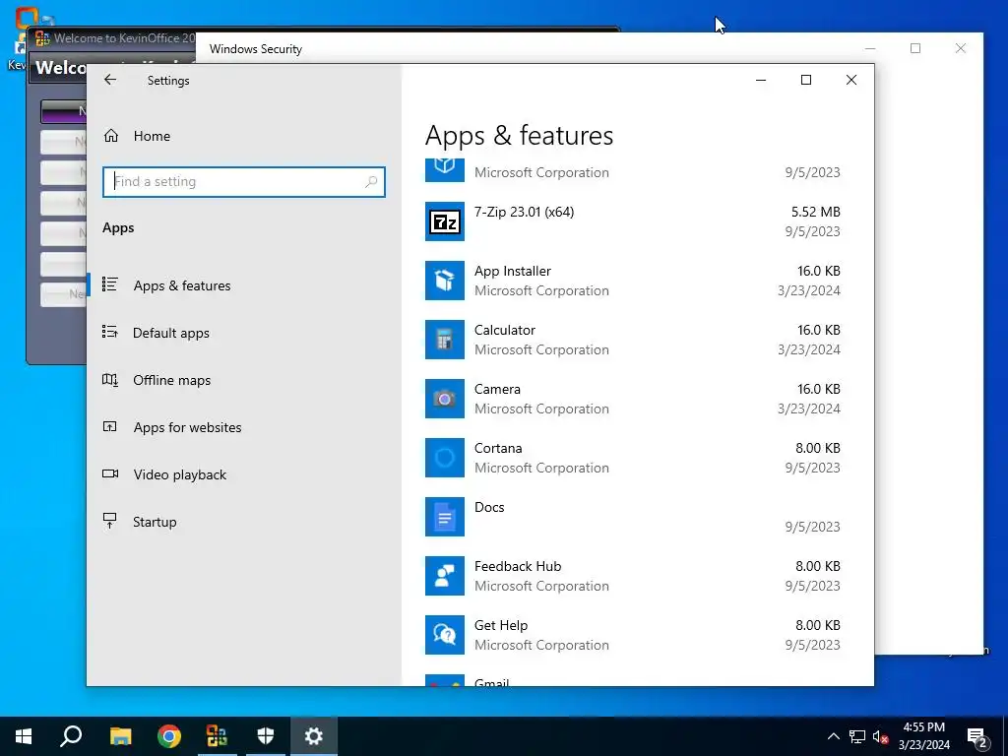
Task: Click the Startup sidebar icon
Action: [110, 521]
